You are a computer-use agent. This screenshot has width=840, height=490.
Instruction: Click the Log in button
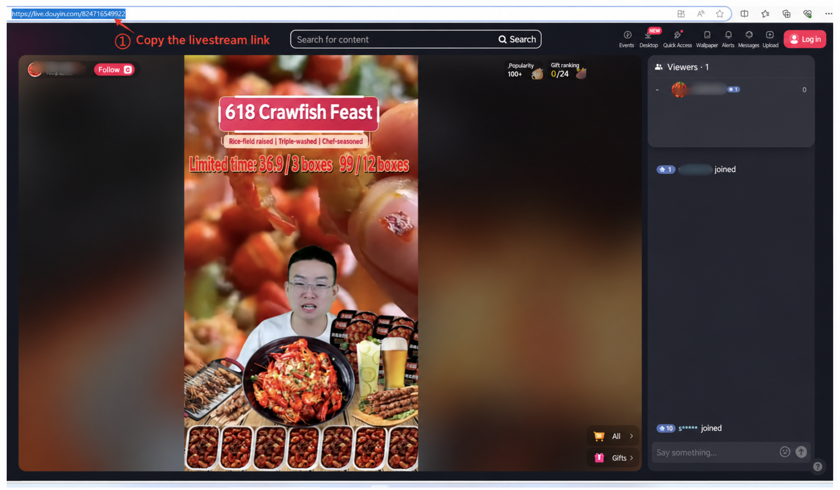pos(805,39)
